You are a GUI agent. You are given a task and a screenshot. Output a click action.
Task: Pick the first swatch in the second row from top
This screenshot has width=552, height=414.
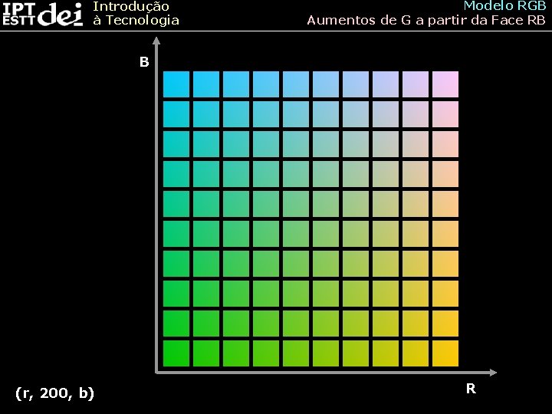coord(176,114)
